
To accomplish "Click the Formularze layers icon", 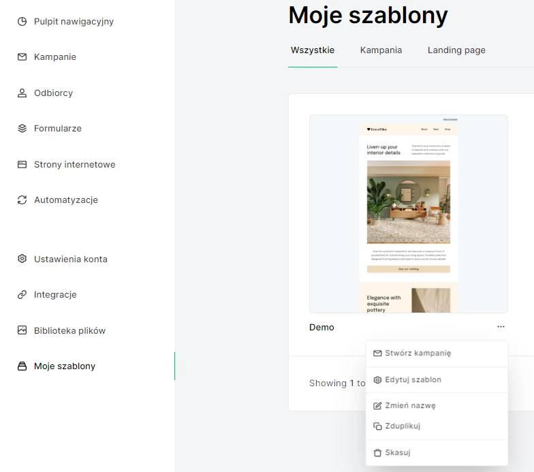I will pos(22,129).
